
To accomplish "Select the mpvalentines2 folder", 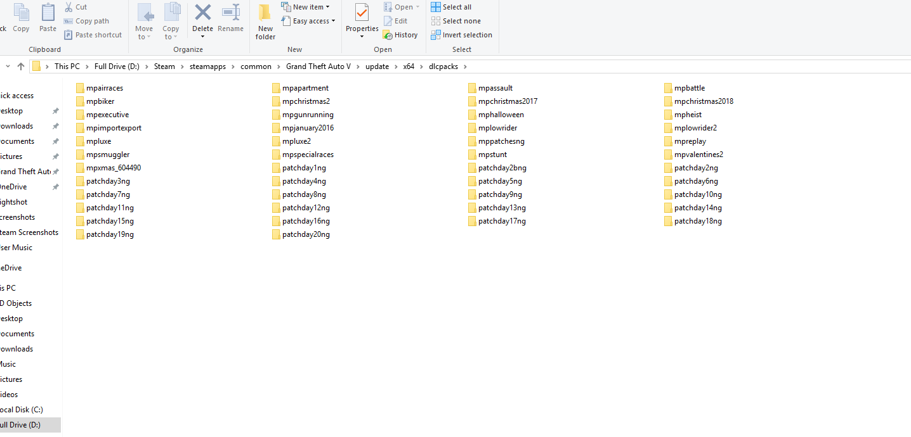I will point(693,155).
